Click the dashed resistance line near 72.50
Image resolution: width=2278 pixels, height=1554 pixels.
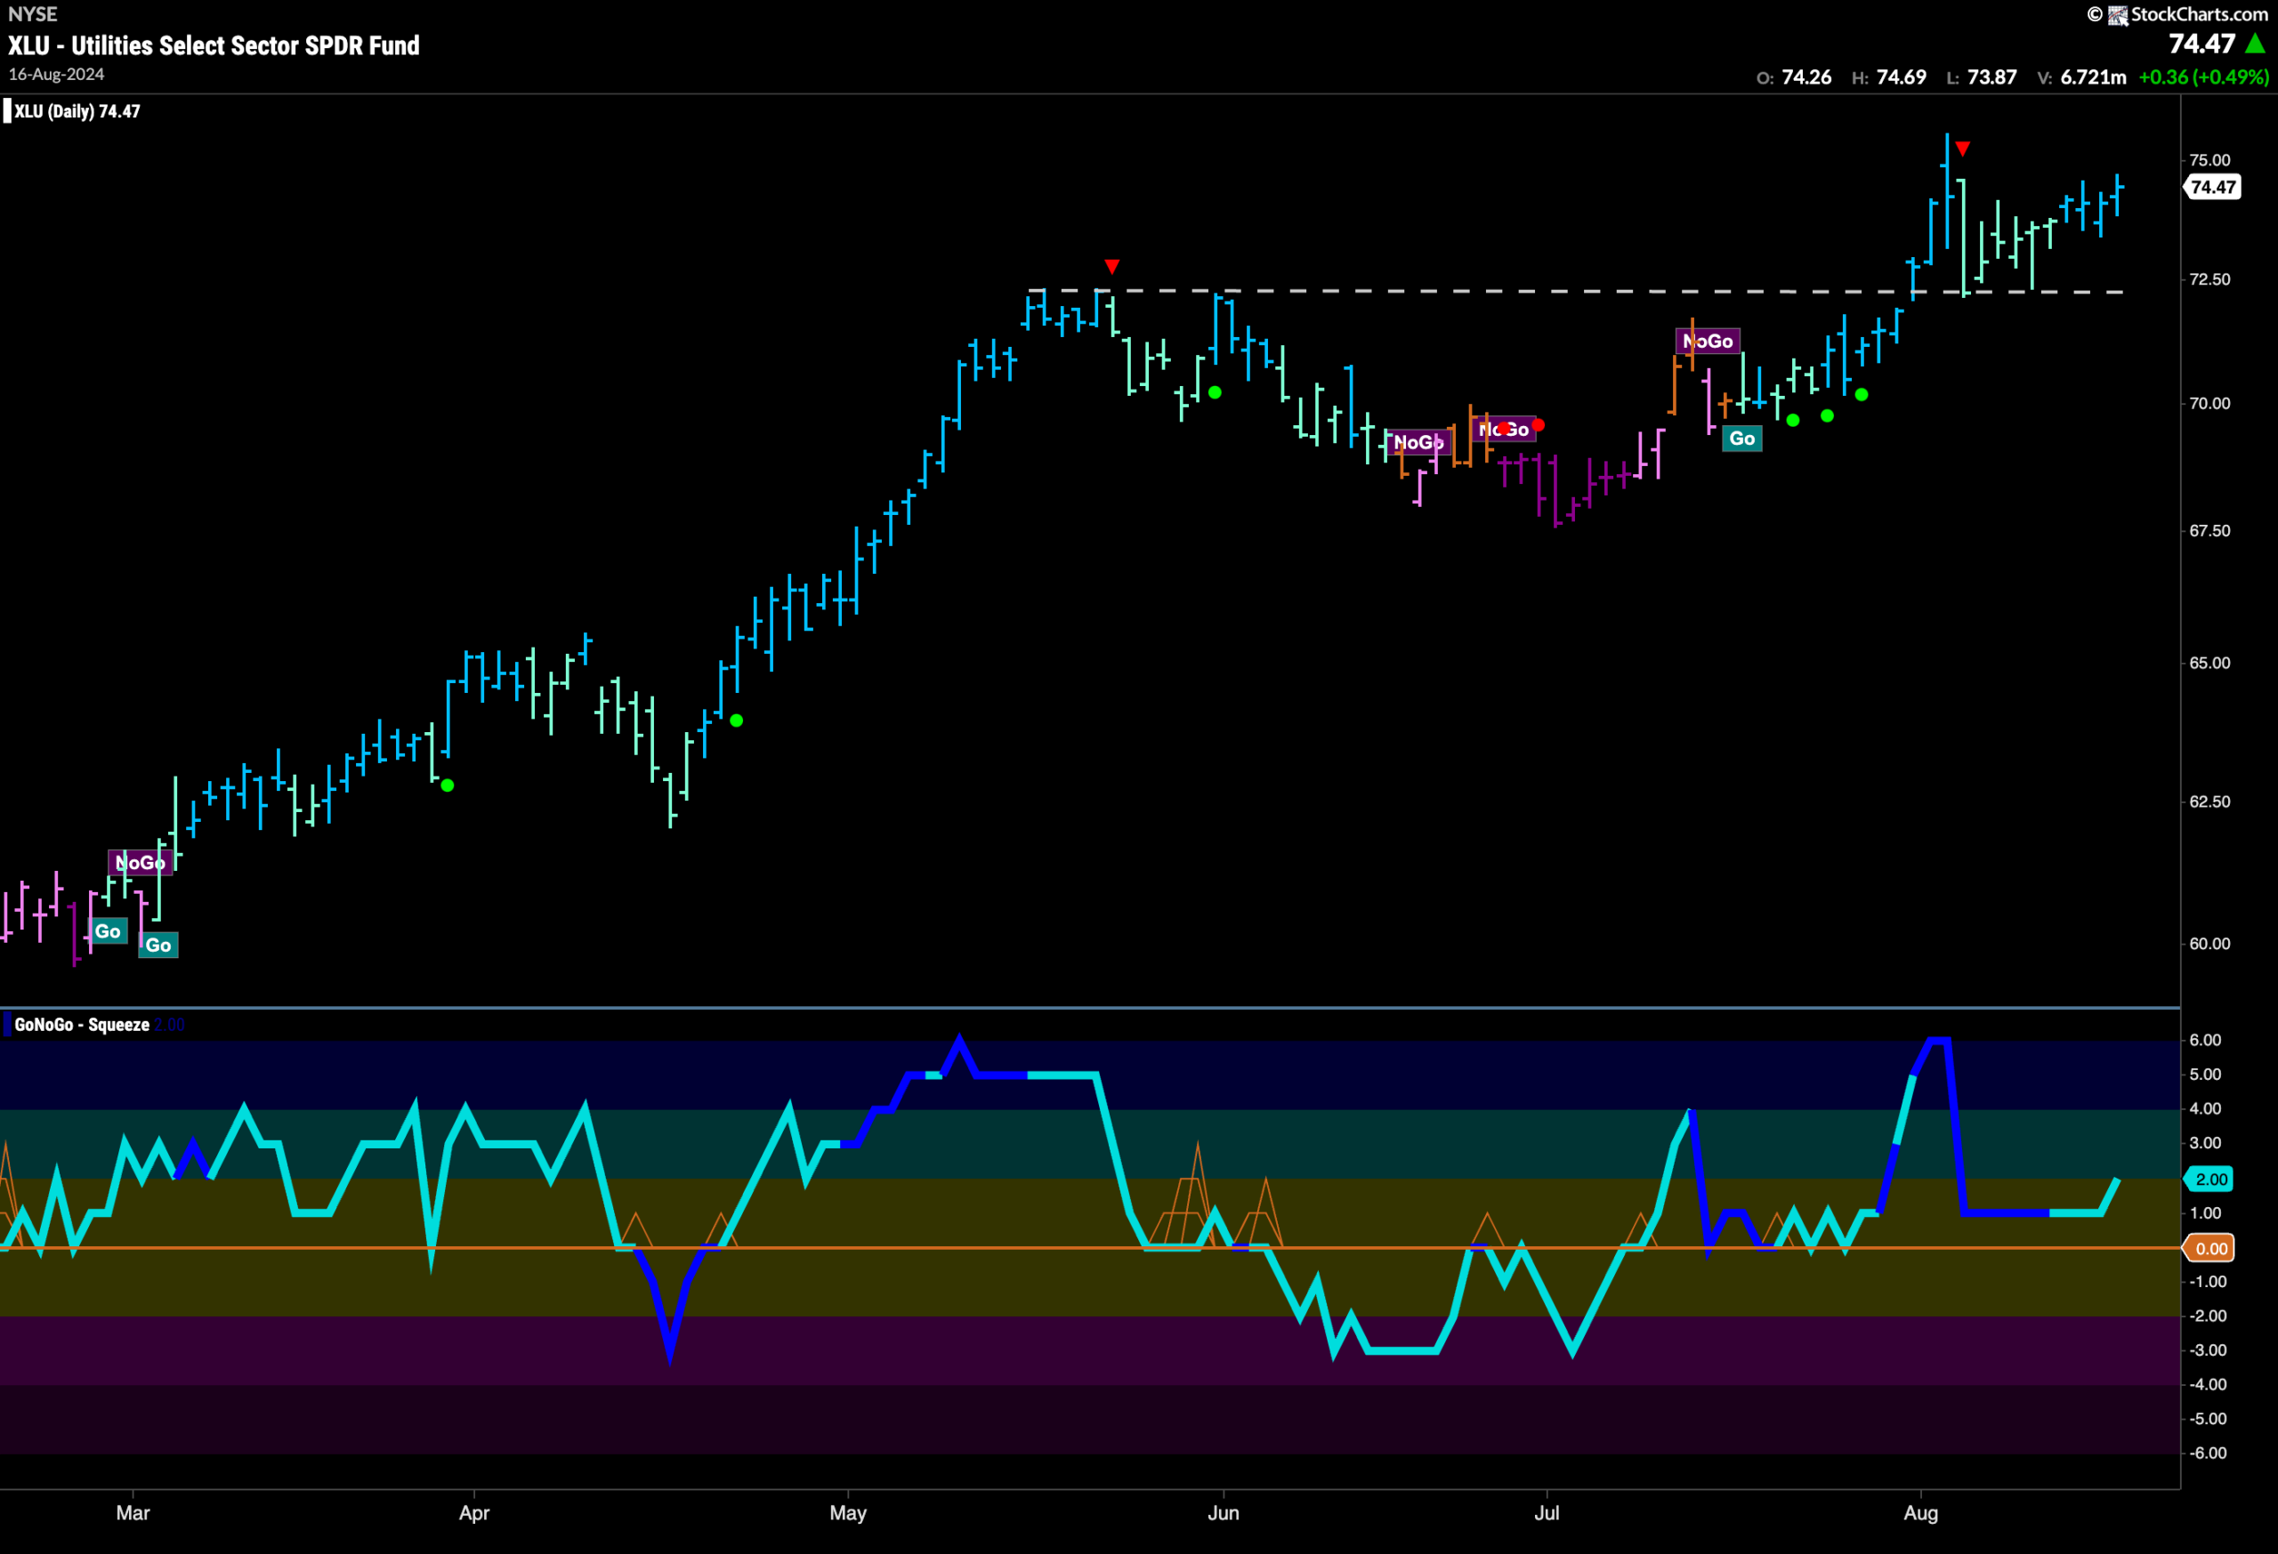click(1575, 291)
